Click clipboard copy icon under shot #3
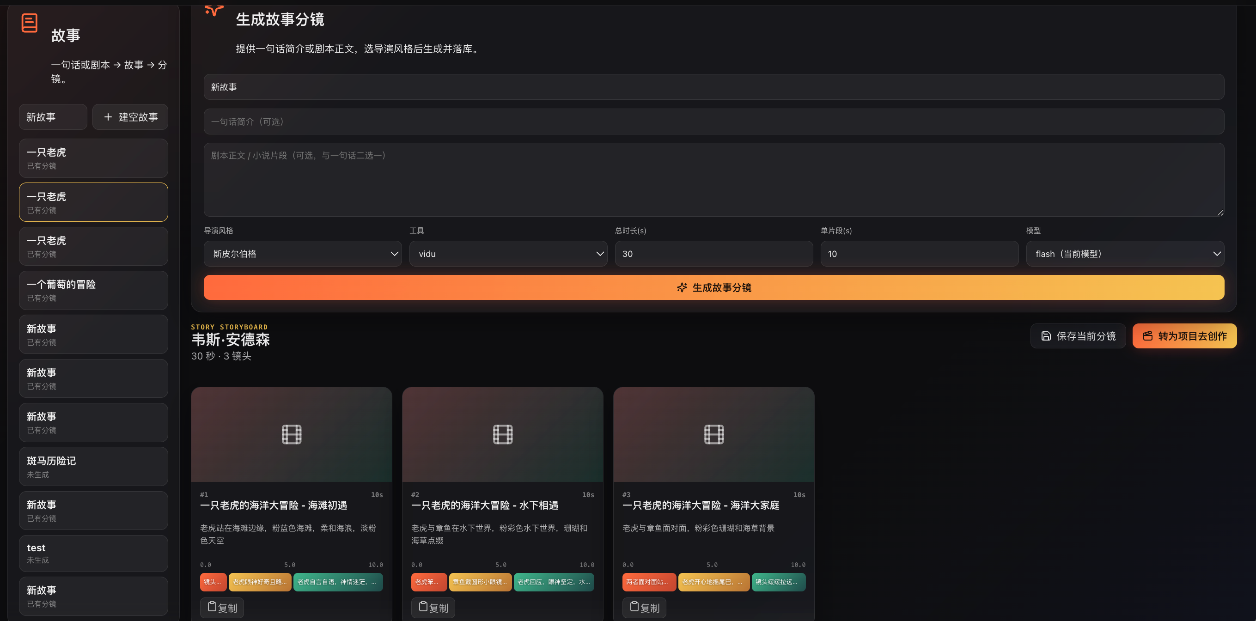Screen dimensions: 1256x621 (x=634, y=606)
